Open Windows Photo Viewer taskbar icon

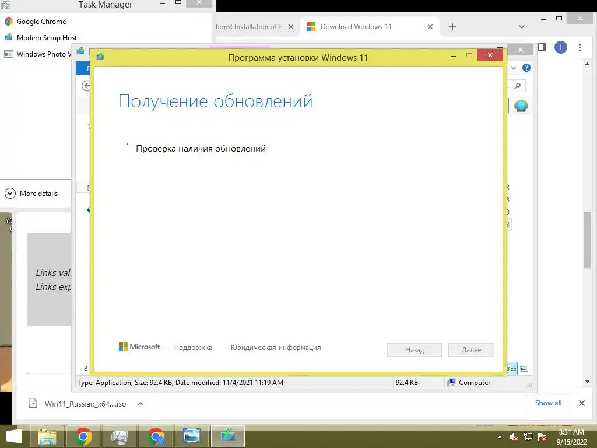(191, 436)
